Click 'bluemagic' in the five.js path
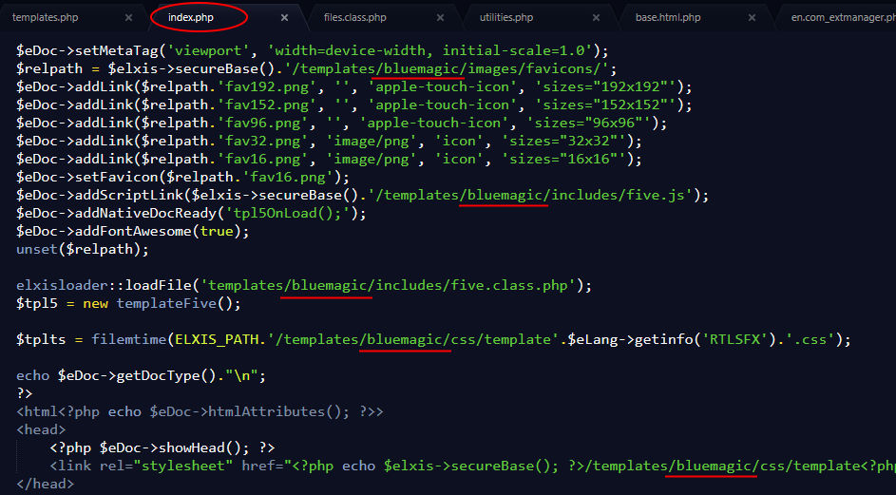 pos(504,195)
